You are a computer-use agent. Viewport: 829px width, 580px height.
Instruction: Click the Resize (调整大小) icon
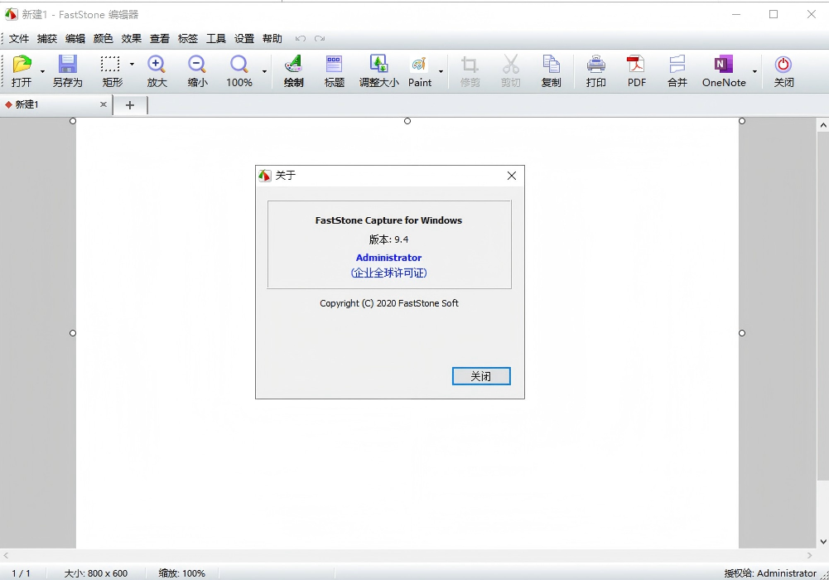click(378, 65)
